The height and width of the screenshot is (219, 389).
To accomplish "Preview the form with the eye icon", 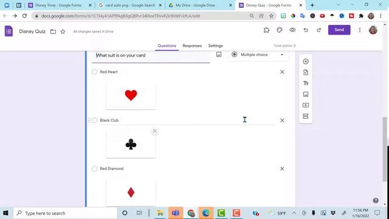I will 292,30.
